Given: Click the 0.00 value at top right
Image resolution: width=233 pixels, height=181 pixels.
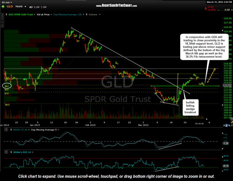Looking at the screenshot, I should (x=227, y=10).
